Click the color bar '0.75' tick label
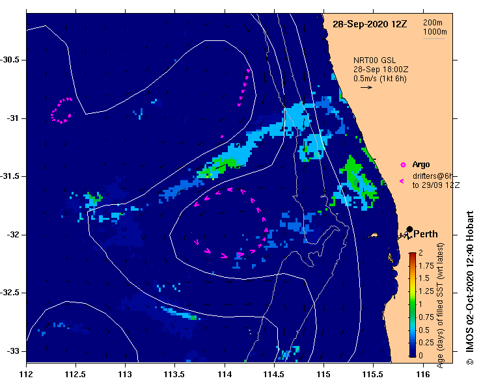 426,317
